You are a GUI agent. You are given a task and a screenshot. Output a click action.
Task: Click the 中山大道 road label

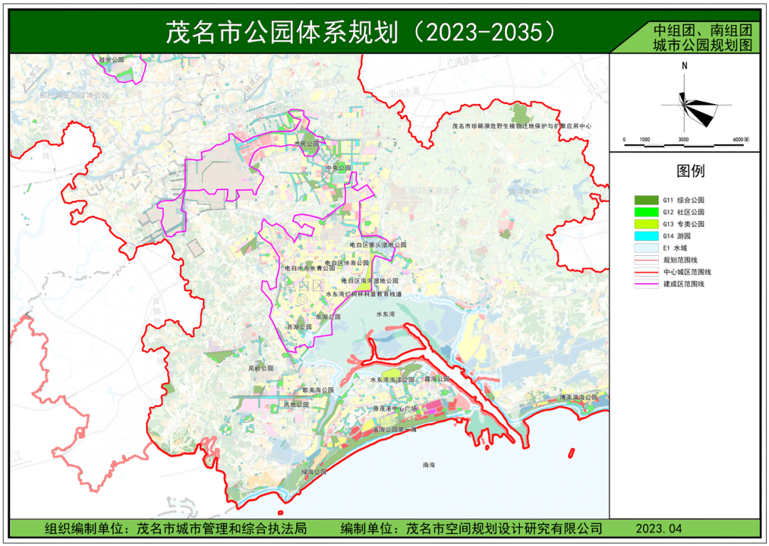coord(404,91)
